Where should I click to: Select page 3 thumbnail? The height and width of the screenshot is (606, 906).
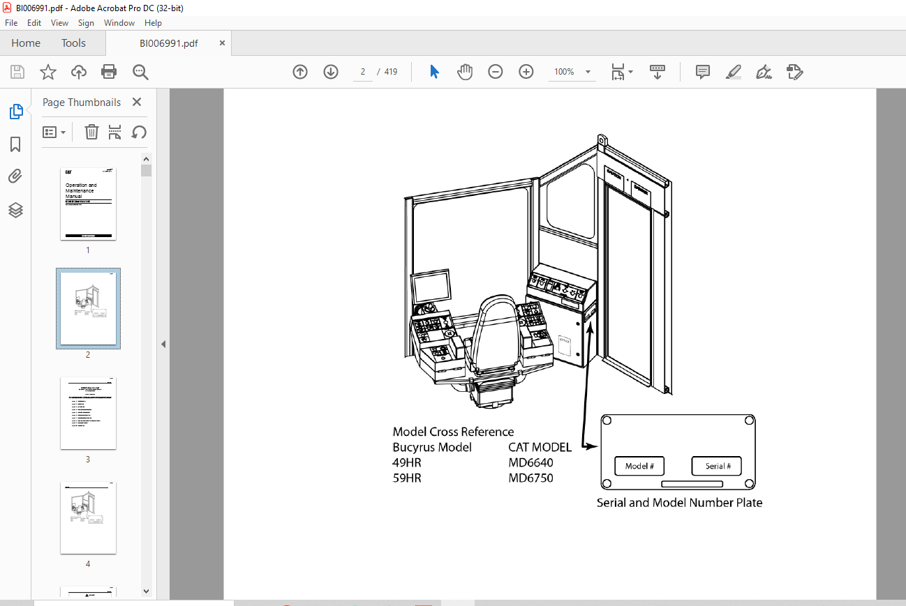88,414
